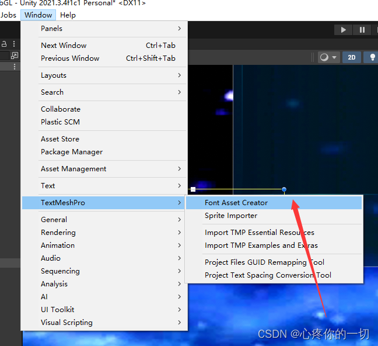
Task: Click the blue circular handle in the Scene view
Action: click(x=284, y=189)
